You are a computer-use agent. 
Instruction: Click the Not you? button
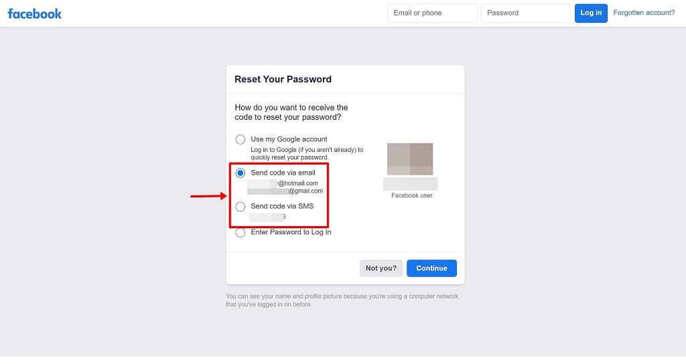pos(381,268)
